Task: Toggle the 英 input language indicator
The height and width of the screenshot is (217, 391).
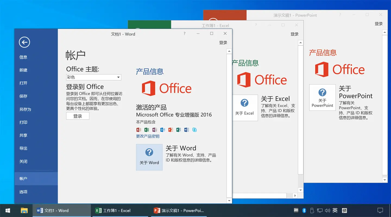Action: click(x=335, y=210)
